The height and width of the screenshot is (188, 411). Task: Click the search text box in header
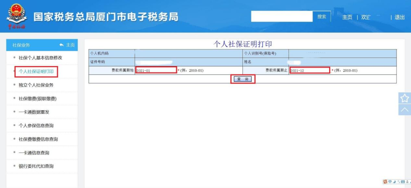tap(282, 17)
